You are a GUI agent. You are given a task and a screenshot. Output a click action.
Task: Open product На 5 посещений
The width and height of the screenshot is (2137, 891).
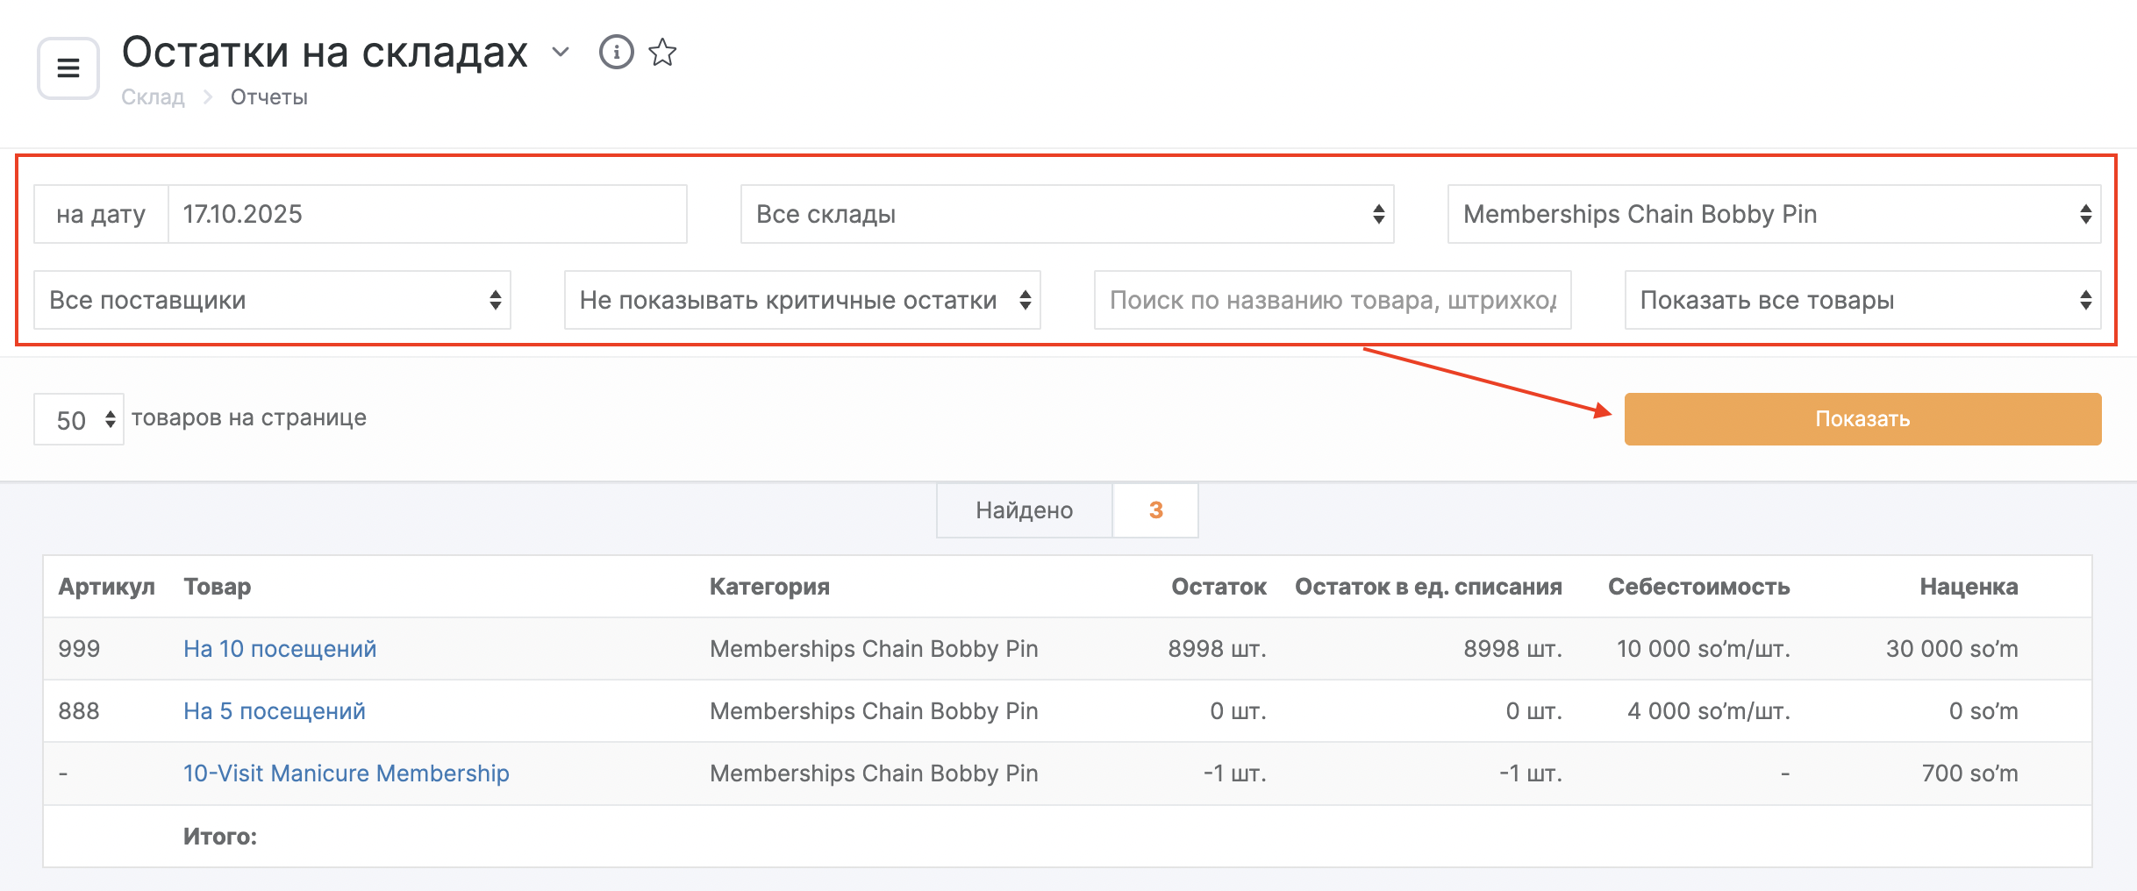pyautogui.click(x=275, y=711)
